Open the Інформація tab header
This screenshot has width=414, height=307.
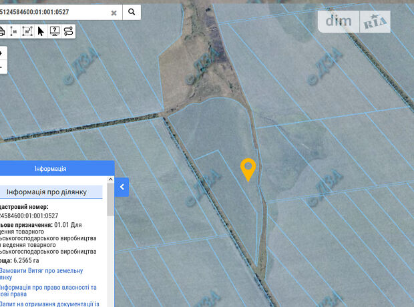pos(50,169)
